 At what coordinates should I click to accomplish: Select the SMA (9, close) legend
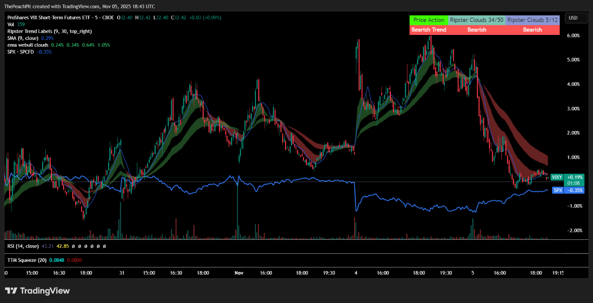pos(22,38)
